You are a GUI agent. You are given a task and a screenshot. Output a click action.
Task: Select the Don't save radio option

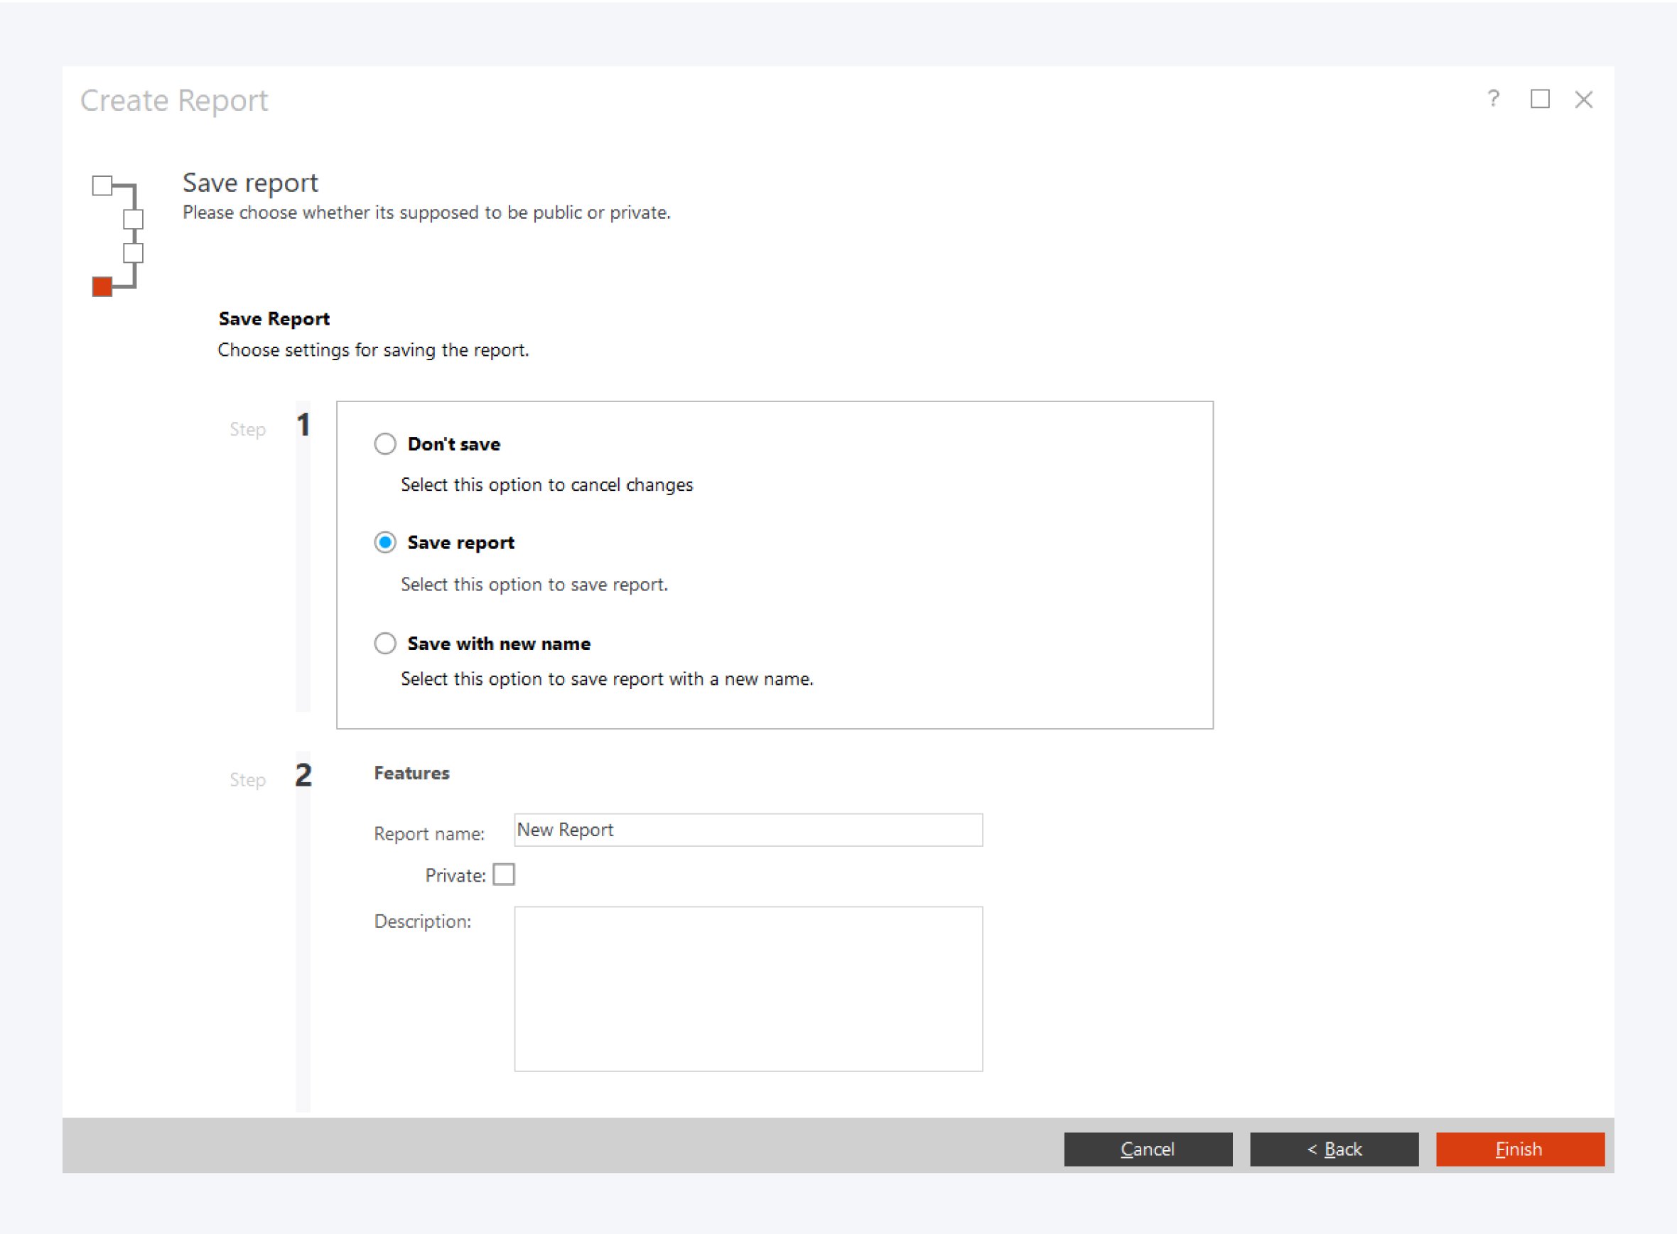click(x=384, y=444)
